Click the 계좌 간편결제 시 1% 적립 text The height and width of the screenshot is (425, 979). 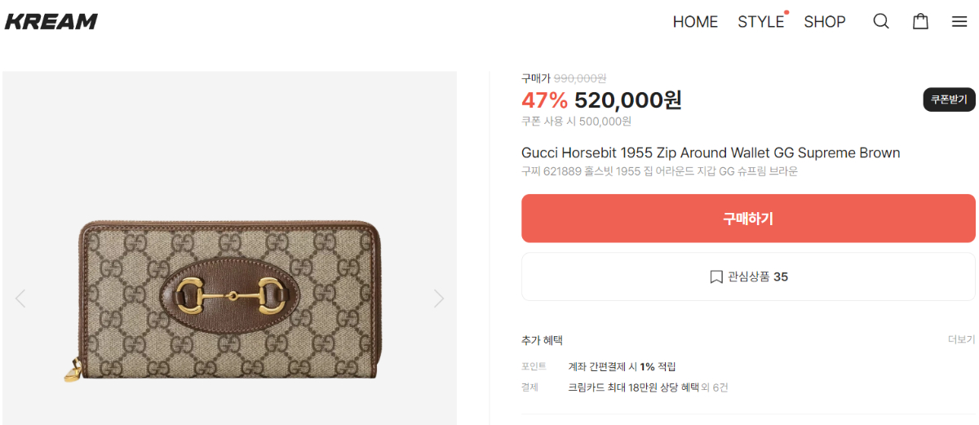tap(622, 366)
